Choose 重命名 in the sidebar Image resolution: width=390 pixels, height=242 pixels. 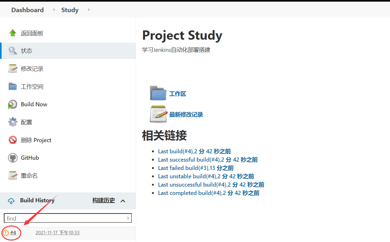pyautogui.click(x=29, y=176)
